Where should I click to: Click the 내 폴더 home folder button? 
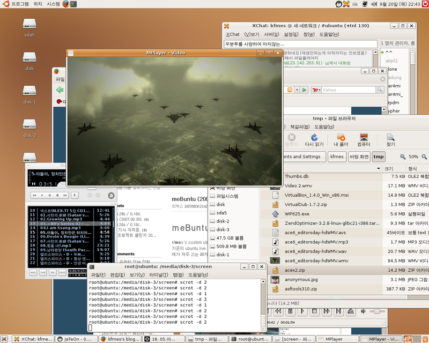click(341, 140)
